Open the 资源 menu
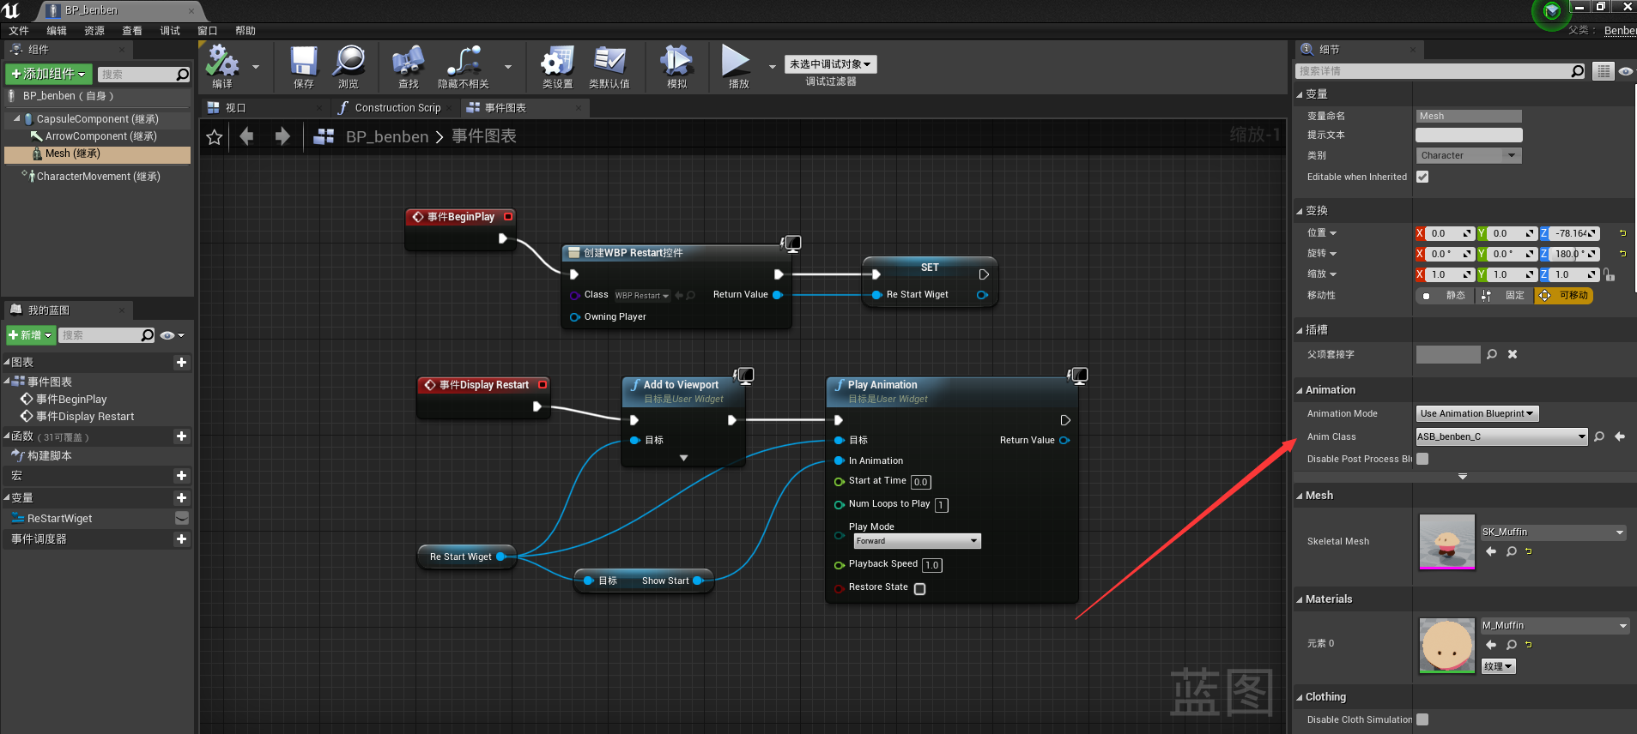The width and height of the screenshot is (1637, 734). coord(94,31)
